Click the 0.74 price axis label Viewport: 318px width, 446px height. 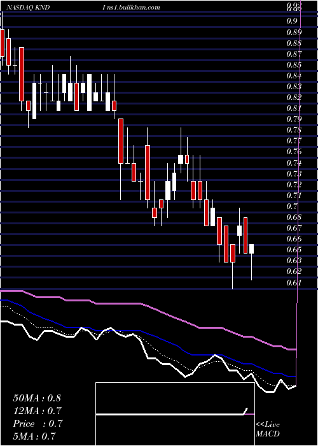point(294,162)
